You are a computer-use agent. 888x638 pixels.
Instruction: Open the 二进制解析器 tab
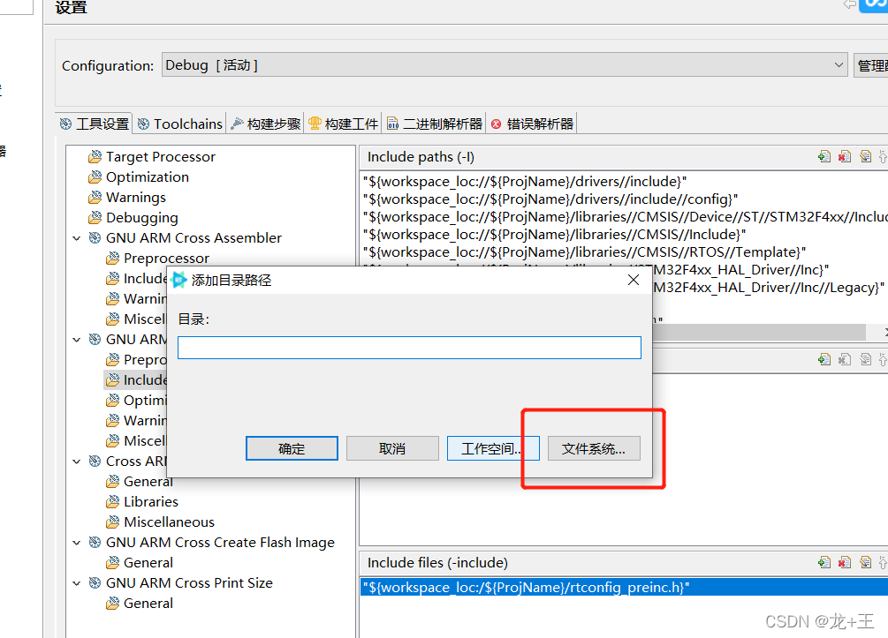435,124
